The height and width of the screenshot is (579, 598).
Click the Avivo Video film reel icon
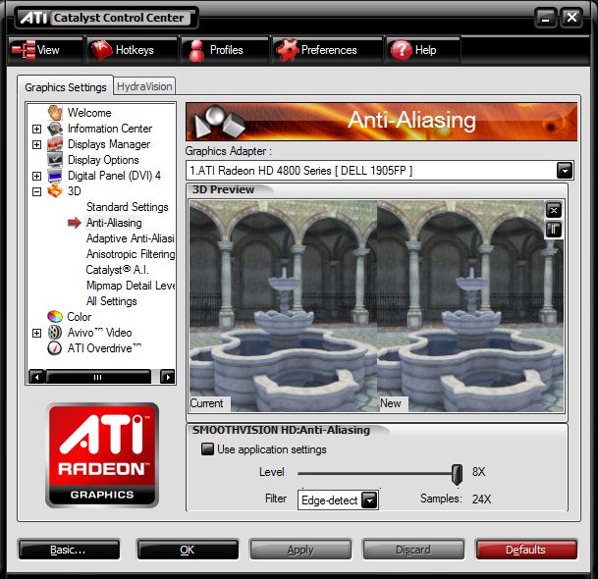point(55,333)
